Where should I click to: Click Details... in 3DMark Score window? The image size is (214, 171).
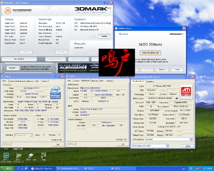(x=162, y=69)
